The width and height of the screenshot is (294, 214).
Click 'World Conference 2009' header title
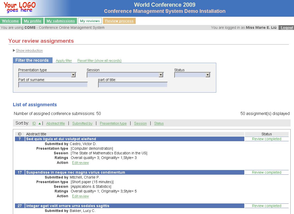coord(165,5)
